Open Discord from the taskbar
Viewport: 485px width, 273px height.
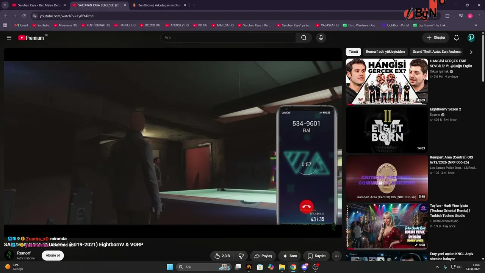pyautogui.click(x=304, y=267)
